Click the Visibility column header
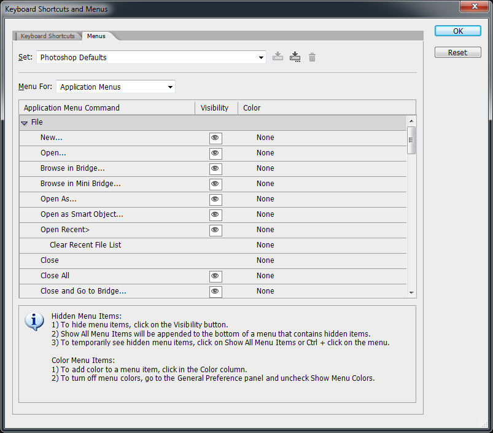Image resolution: width=493 pixels, height=433 pixels. coord(216,108)
